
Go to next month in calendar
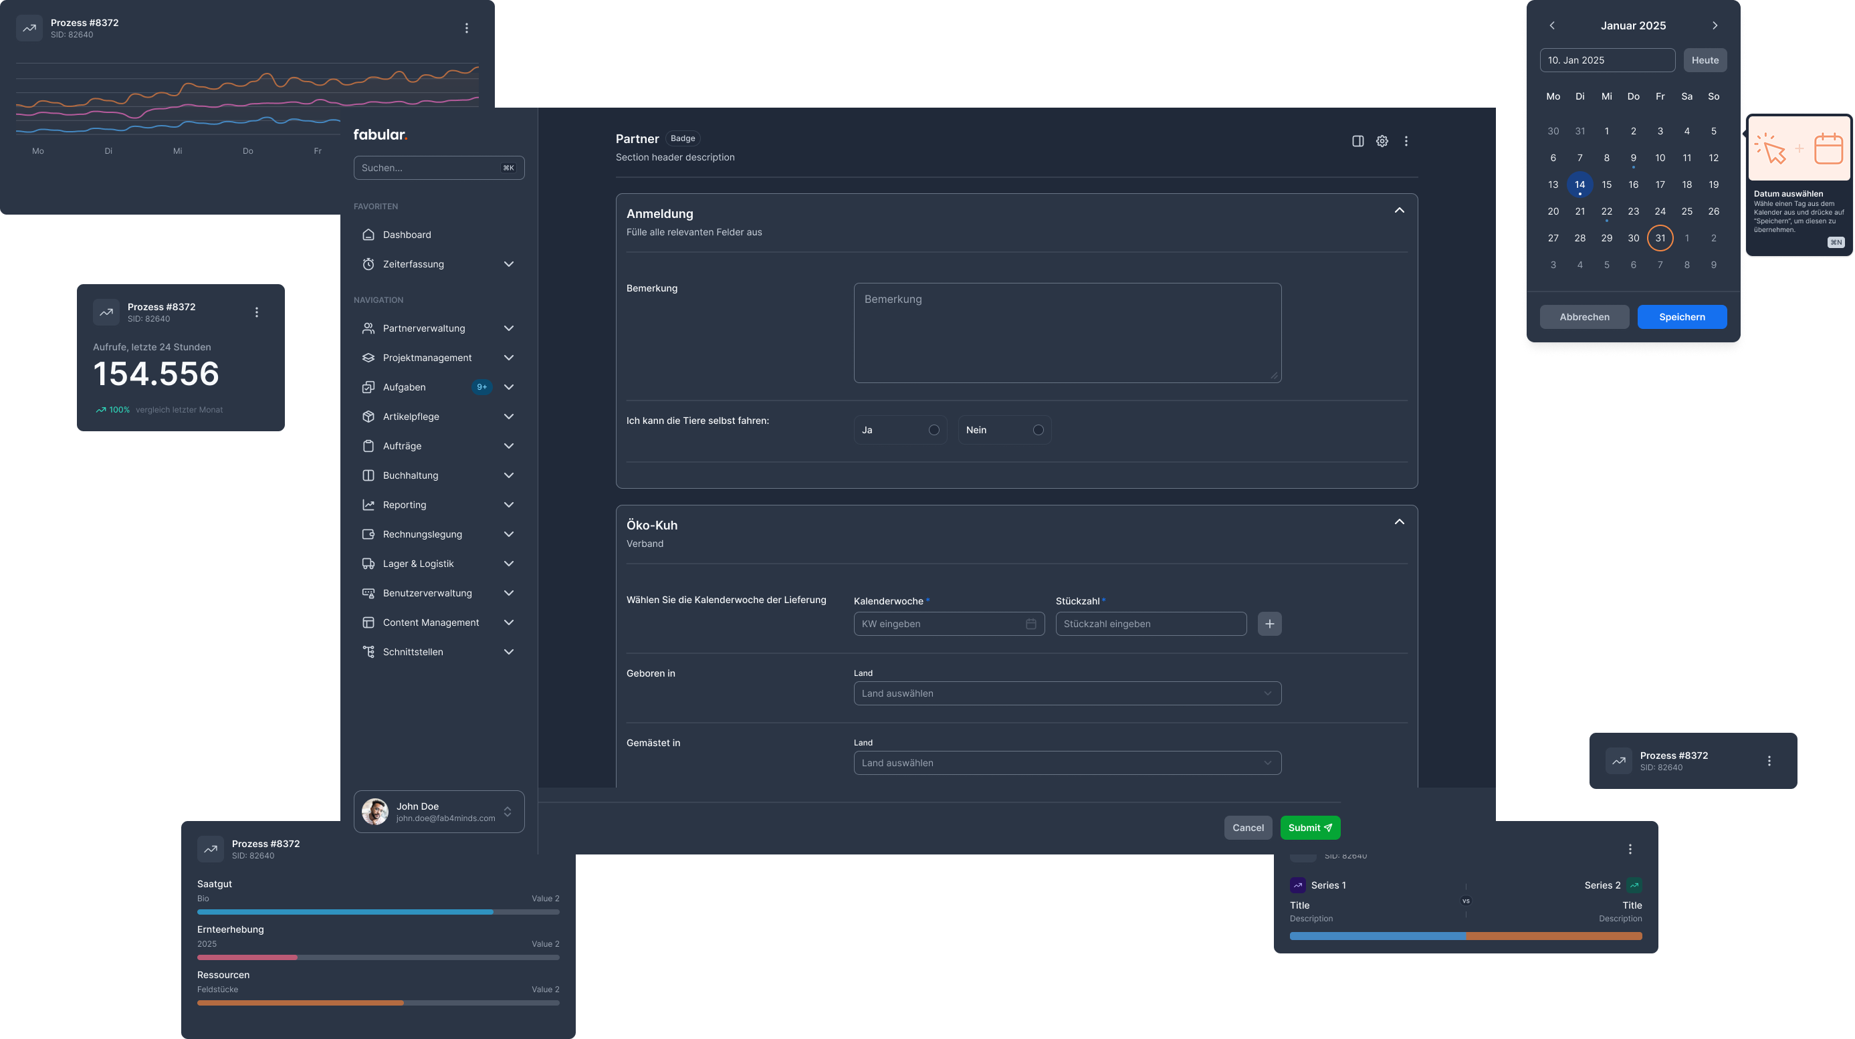tap(1715, 25)
